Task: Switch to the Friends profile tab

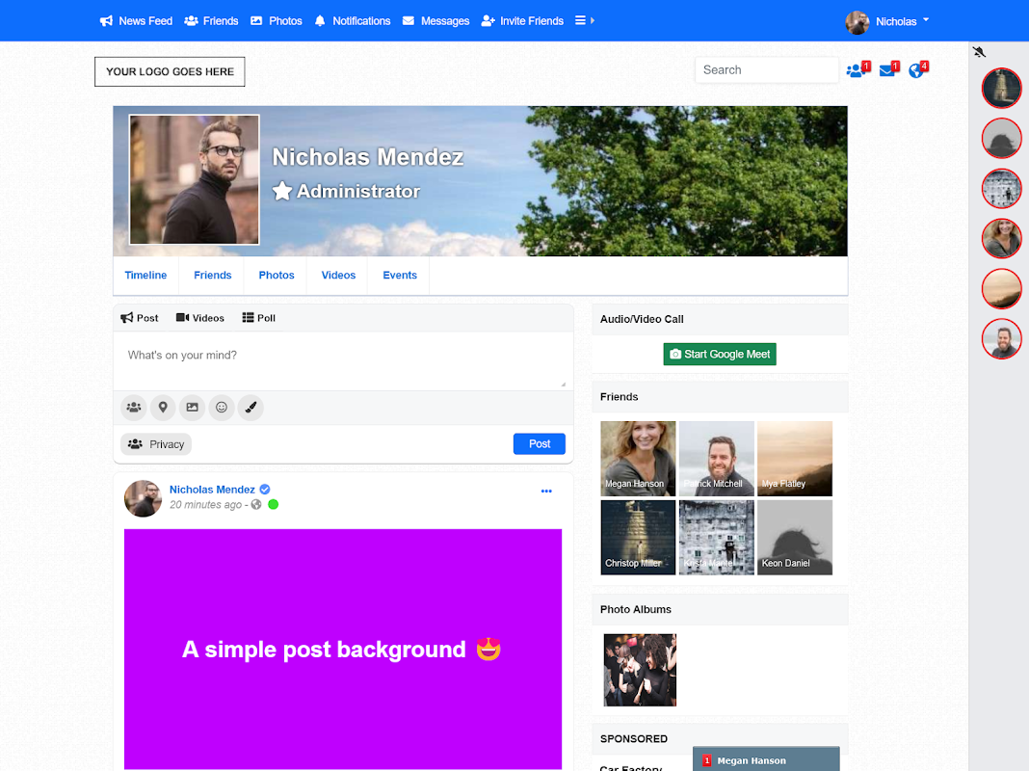Action: 213,275
